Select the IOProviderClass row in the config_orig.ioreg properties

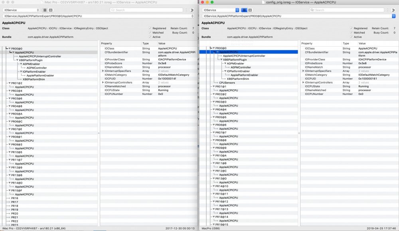(x=349, y=59)
